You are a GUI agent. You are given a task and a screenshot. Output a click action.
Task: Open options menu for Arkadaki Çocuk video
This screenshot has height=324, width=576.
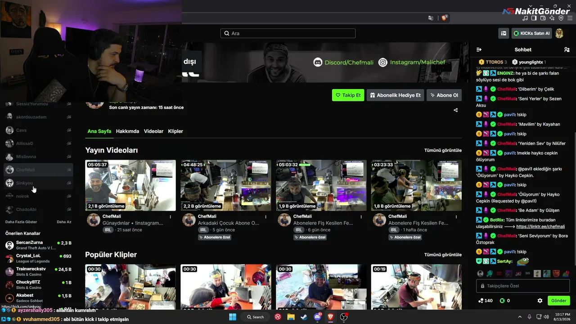point(266,216)
